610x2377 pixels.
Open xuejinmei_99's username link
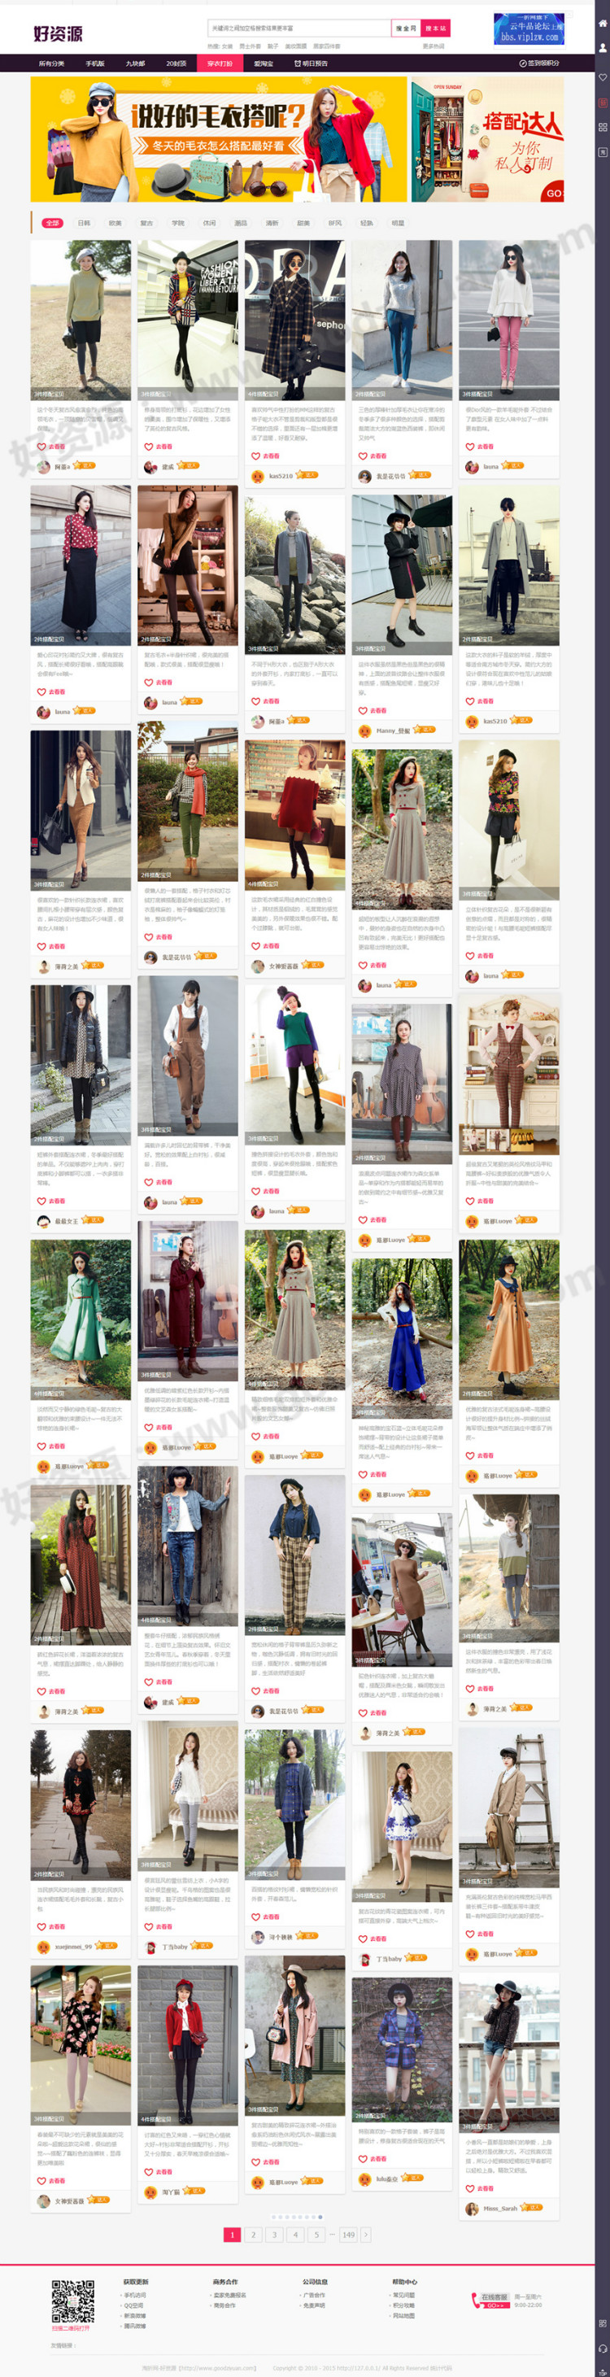(73, 1947)
